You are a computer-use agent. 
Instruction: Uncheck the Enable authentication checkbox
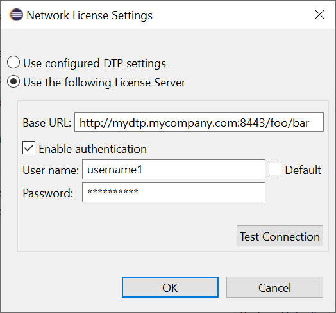point(29,148)
